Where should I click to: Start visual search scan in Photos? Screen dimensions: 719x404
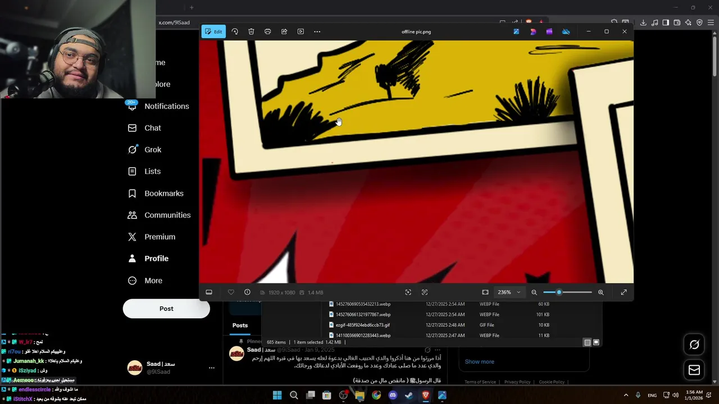tap(408, 292)
